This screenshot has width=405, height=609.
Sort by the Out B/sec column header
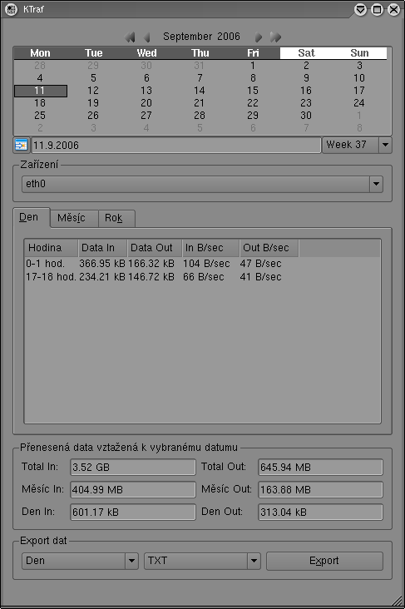tap(269, 248)
